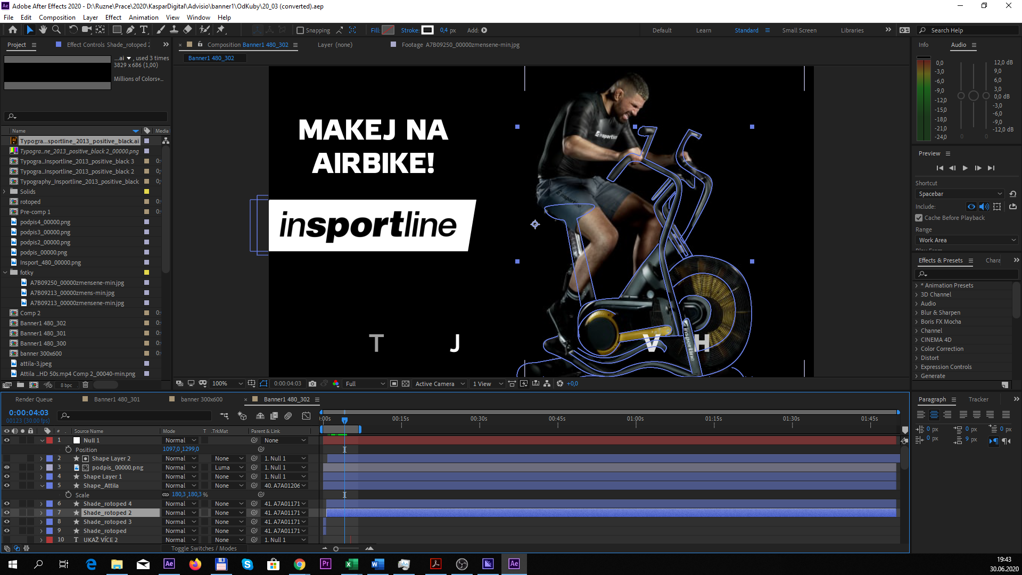Toggle transparency grid in viewer
The image size is (1022, 575).
(x=406, y=384)
